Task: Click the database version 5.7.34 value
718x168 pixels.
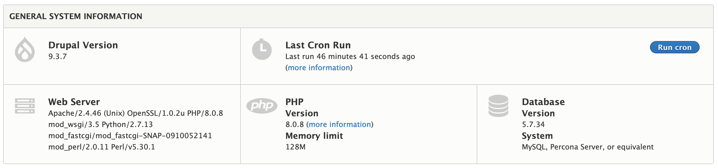Action: (x=533, y=124)
